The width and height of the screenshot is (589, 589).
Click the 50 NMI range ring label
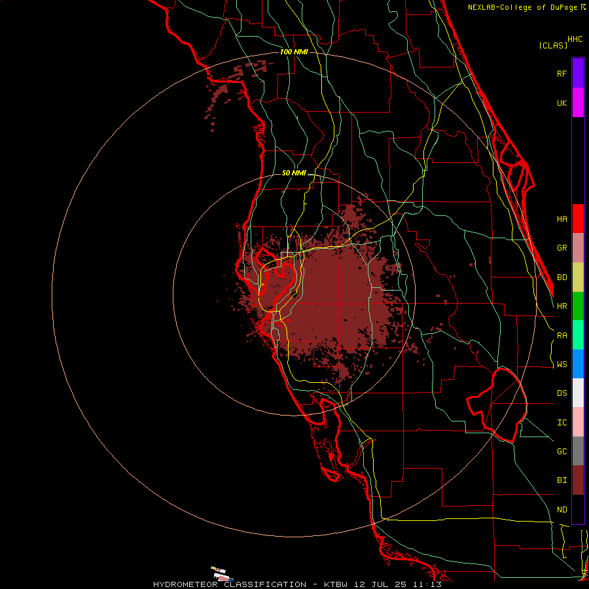pyautogui.click(x=294, y=173)
